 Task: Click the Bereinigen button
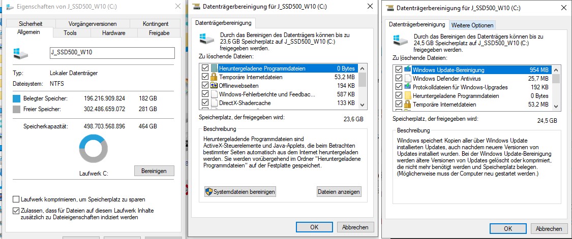(x=154, y=171)
